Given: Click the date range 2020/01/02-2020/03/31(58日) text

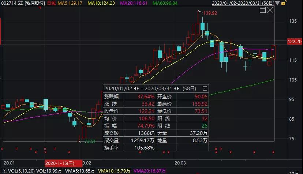Looking at the screenshot, I should [243, 3].
